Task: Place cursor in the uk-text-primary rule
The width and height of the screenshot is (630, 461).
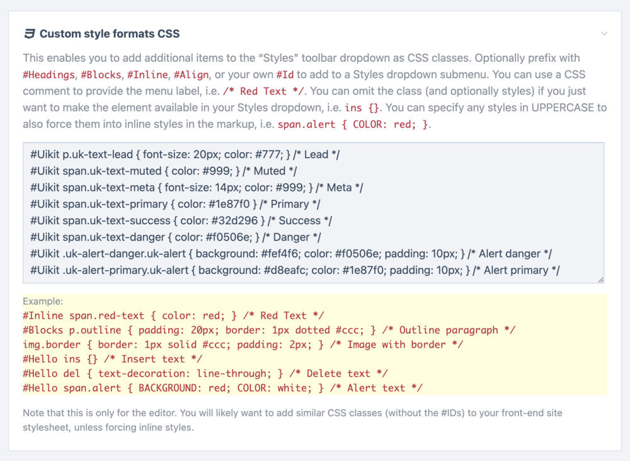Action: point(175,204)
